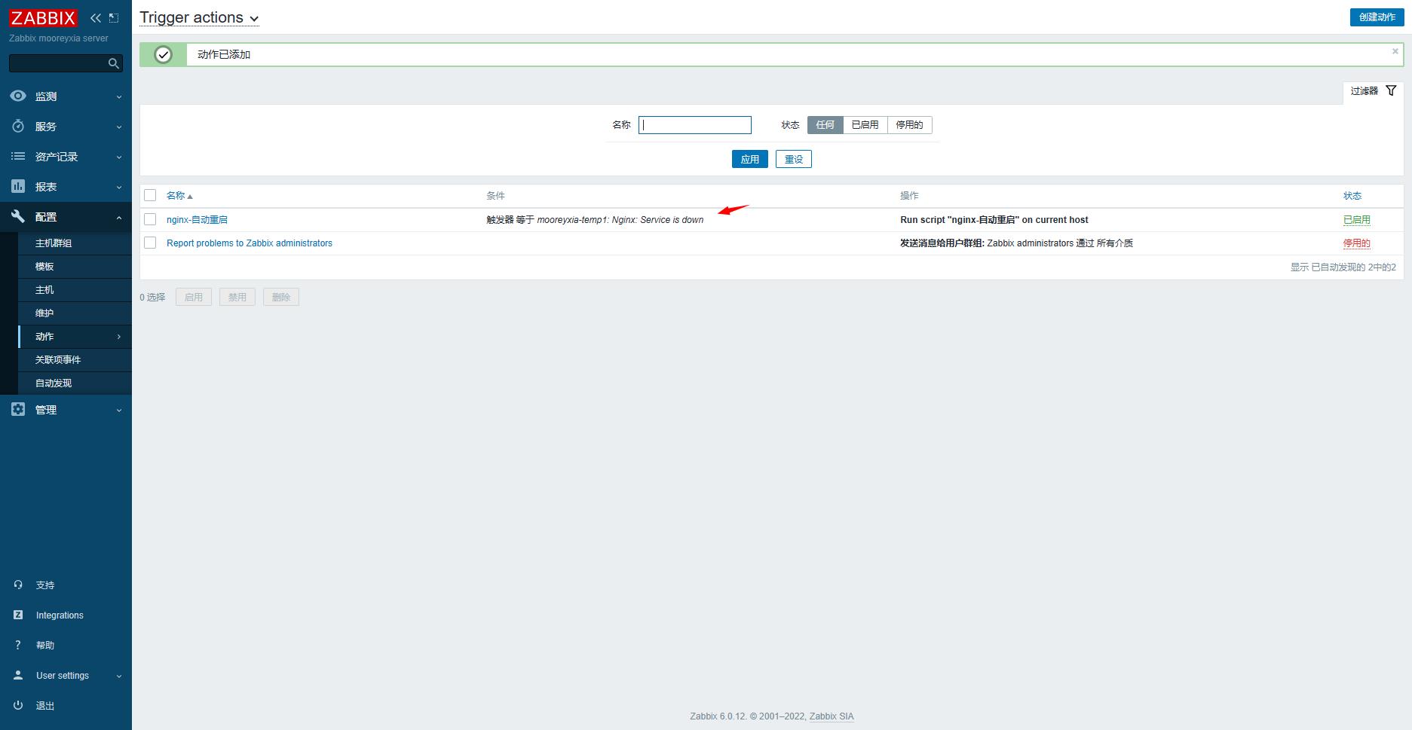This screenshot has width=1412, height=730.
Task: Click the headset icon for 支持
Action: click(x=18, y=585)
